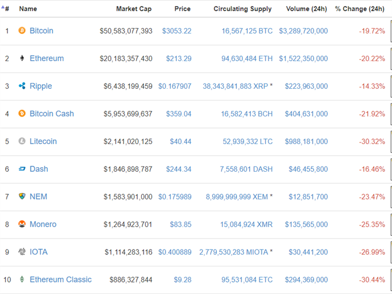Open Bitcoin price $3053.22 link
This screenshot has height=294, width=392.
pyautogui.click(x=177, y=31)
